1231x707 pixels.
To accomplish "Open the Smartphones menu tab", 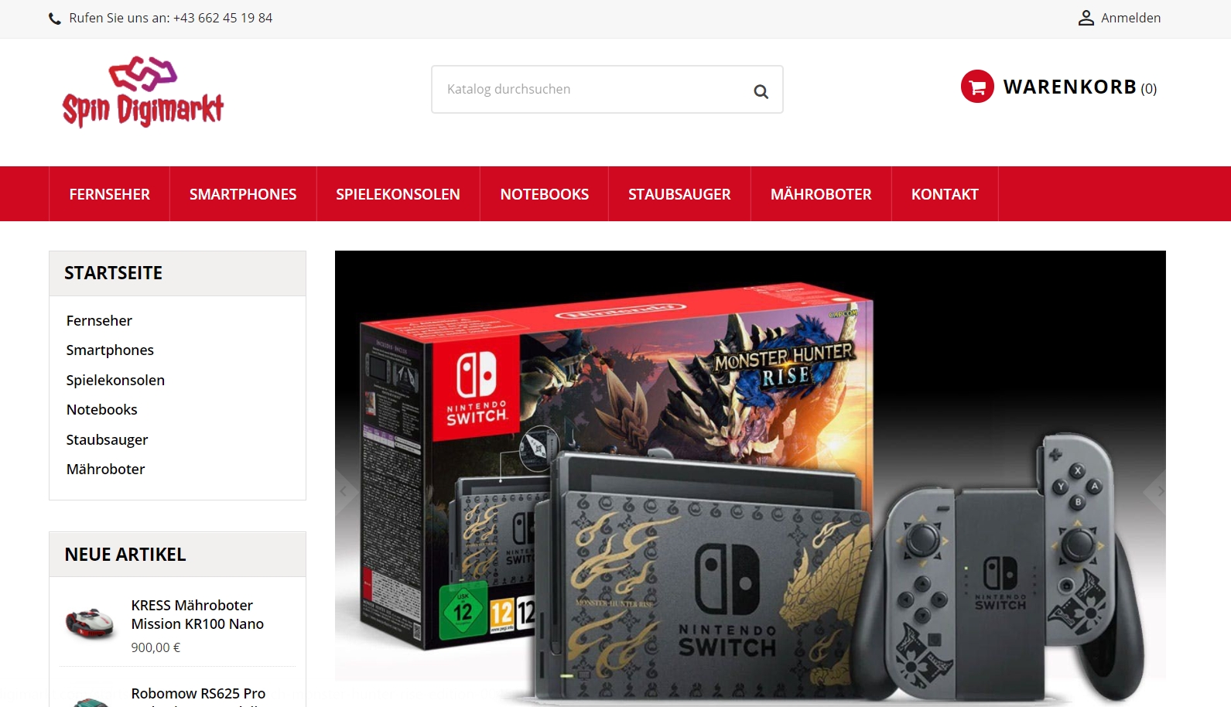I will point(243,194).
